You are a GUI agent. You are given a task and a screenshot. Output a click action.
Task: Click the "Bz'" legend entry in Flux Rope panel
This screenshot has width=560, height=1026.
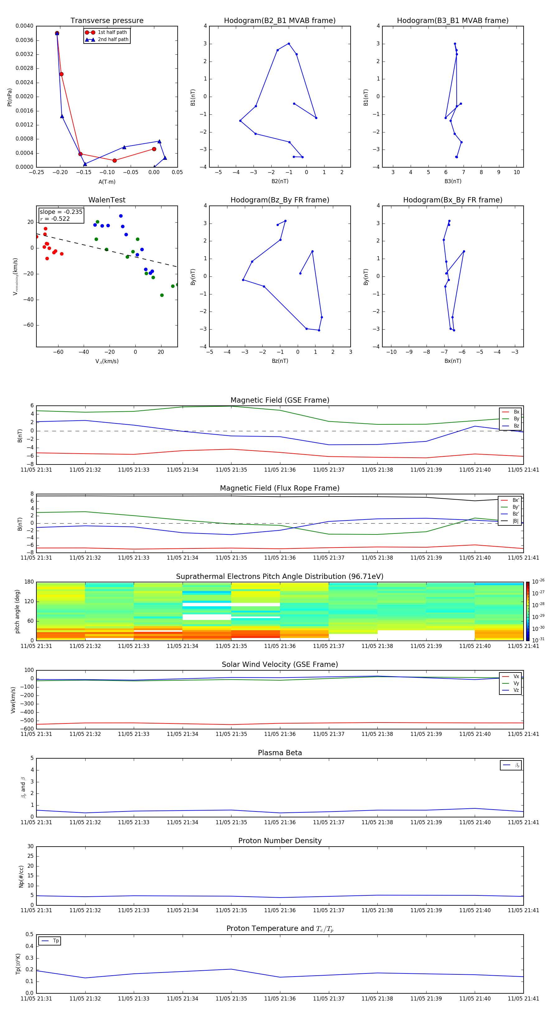(x=510, y=514)
